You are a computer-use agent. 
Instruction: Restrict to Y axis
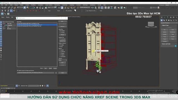5,11
